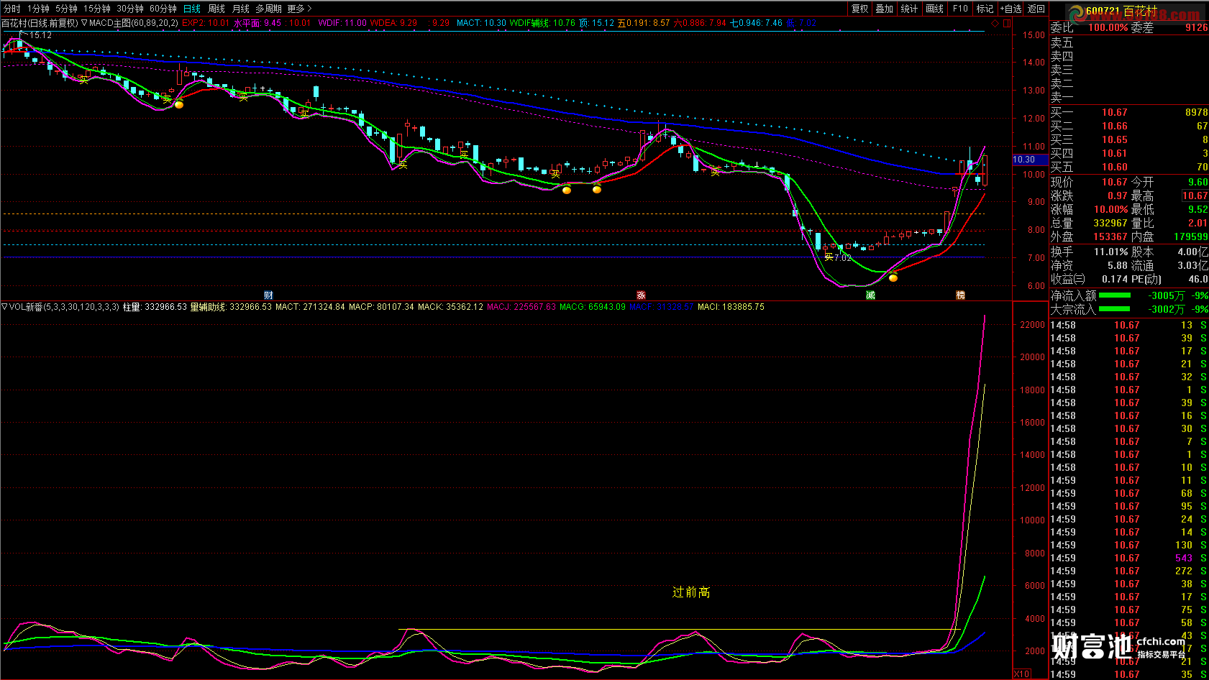Open the 复权 adjustment menu
This screenshot has height=680, width=1209.
[x=859, y=9]
